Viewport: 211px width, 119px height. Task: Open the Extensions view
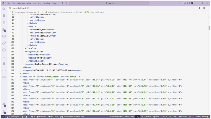4,30
